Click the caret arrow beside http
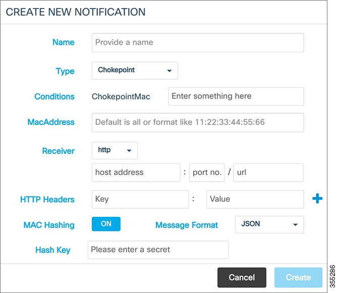The width and height of the screenshot is (338, 293). pos(129,151)
